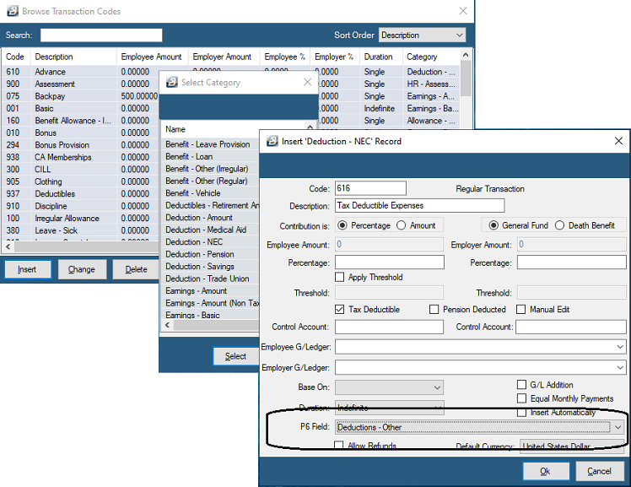This screenshot has height=487, width=631.
Task: Select 'Deduction - Pension' category
Action: click(x=210, y=254)
